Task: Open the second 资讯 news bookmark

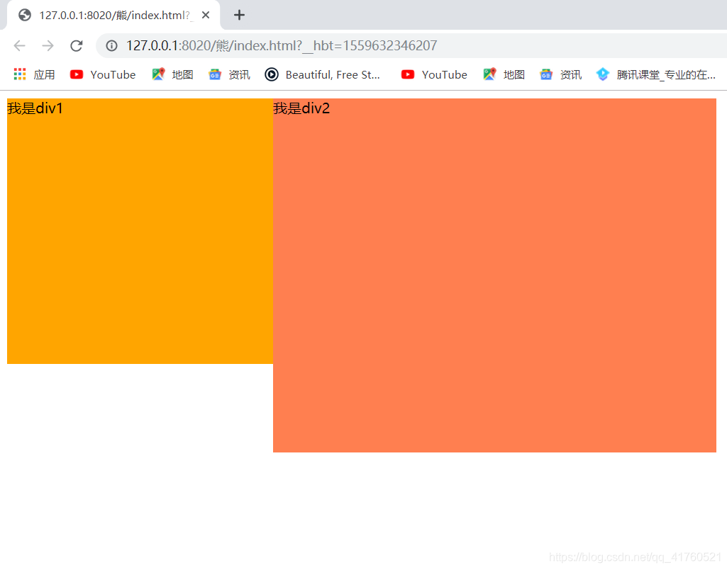Action: click(x=561, y=74)
